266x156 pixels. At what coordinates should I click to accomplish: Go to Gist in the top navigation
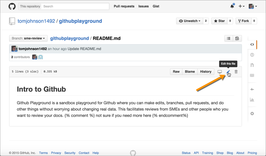point(156,6)
